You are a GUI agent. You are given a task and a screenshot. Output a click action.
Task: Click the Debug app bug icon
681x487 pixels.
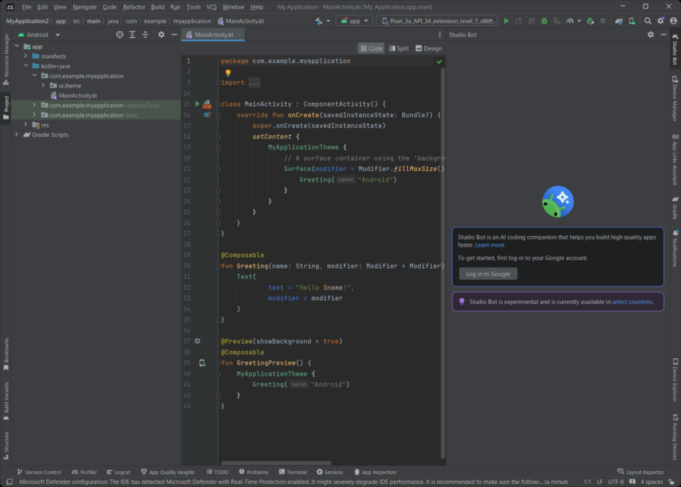(544, 21)
